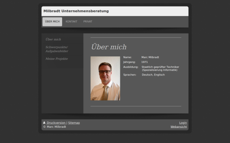Screen dimensions: 230x143
Task: Open 'Schwerpunkte/ Aufgabenfelder' sidebar entry
Action: pos(57,49)
